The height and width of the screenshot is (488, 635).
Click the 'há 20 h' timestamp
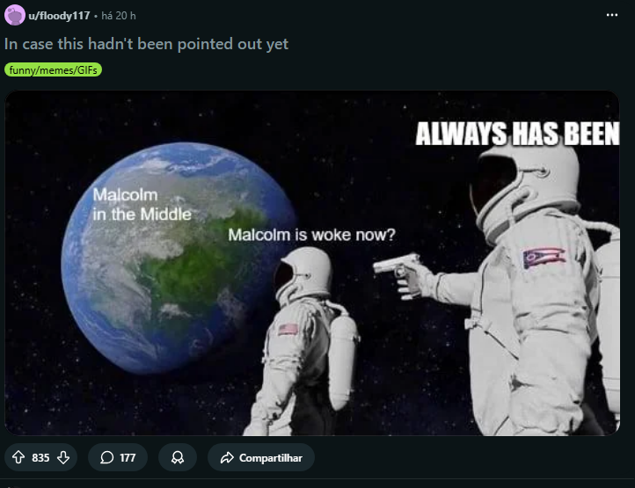118,16
